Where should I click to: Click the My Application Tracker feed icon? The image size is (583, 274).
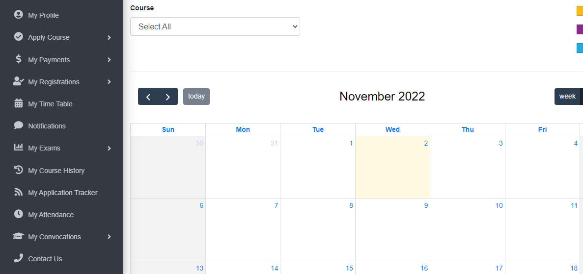(x=18, y=192)
